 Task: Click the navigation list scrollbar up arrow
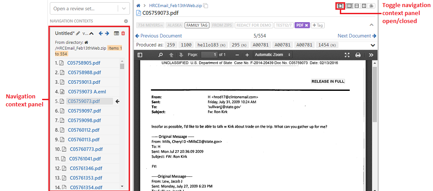[x=122, y=62]
